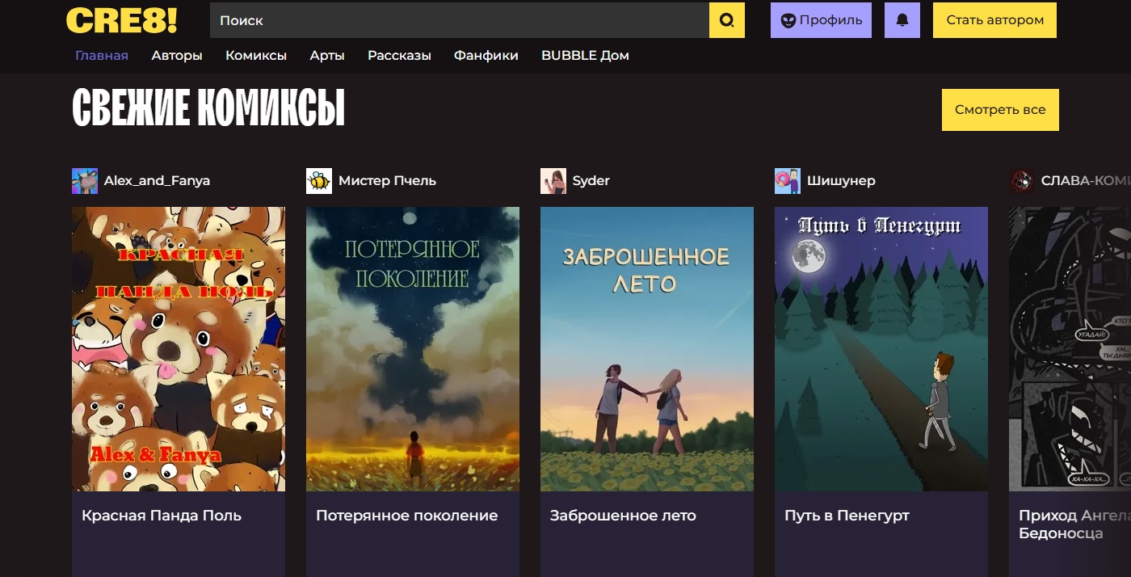Open the Профиль button
1131x577 pixels.
point(821,20)
